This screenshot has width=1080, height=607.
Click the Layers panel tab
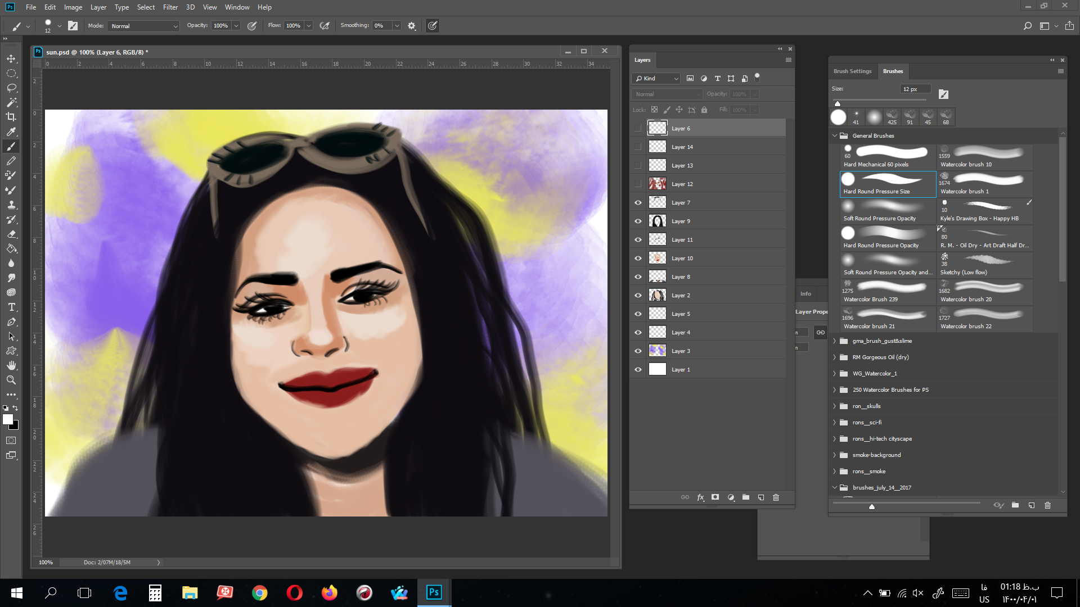coord(642,60)
